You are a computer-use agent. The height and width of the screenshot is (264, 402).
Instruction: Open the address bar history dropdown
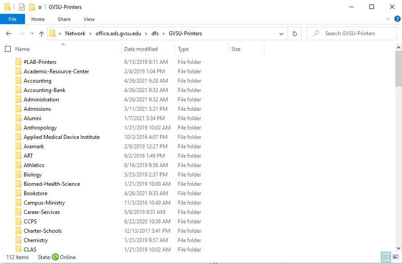point(281,34)
